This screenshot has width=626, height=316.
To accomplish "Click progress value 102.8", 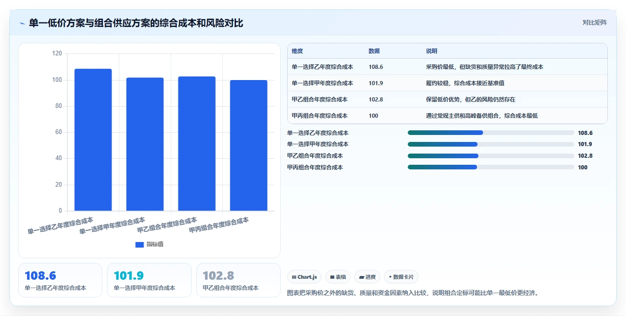I will 585,156.
